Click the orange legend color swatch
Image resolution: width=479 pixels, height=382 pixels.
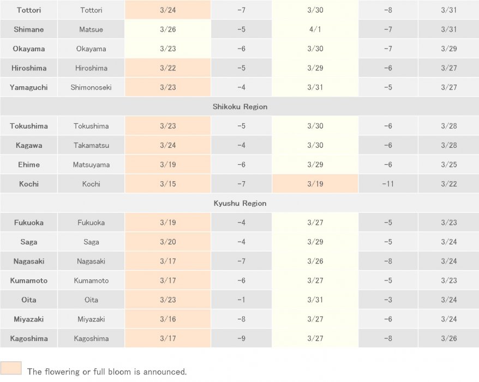click(x=11, y=368)
